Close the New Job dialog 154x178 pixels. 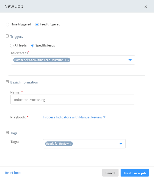146,7
